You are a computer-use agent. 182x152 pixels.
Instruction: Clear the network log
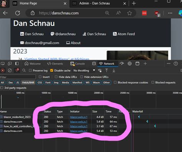coord(10,70)
